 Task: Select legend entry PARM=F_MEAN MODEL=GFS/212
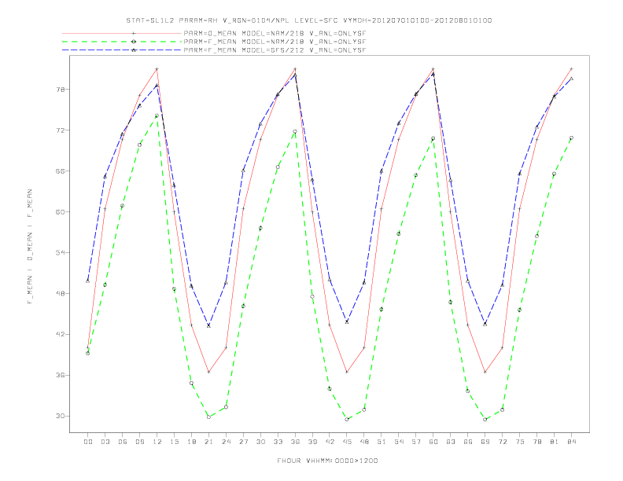tap(275, 50)
